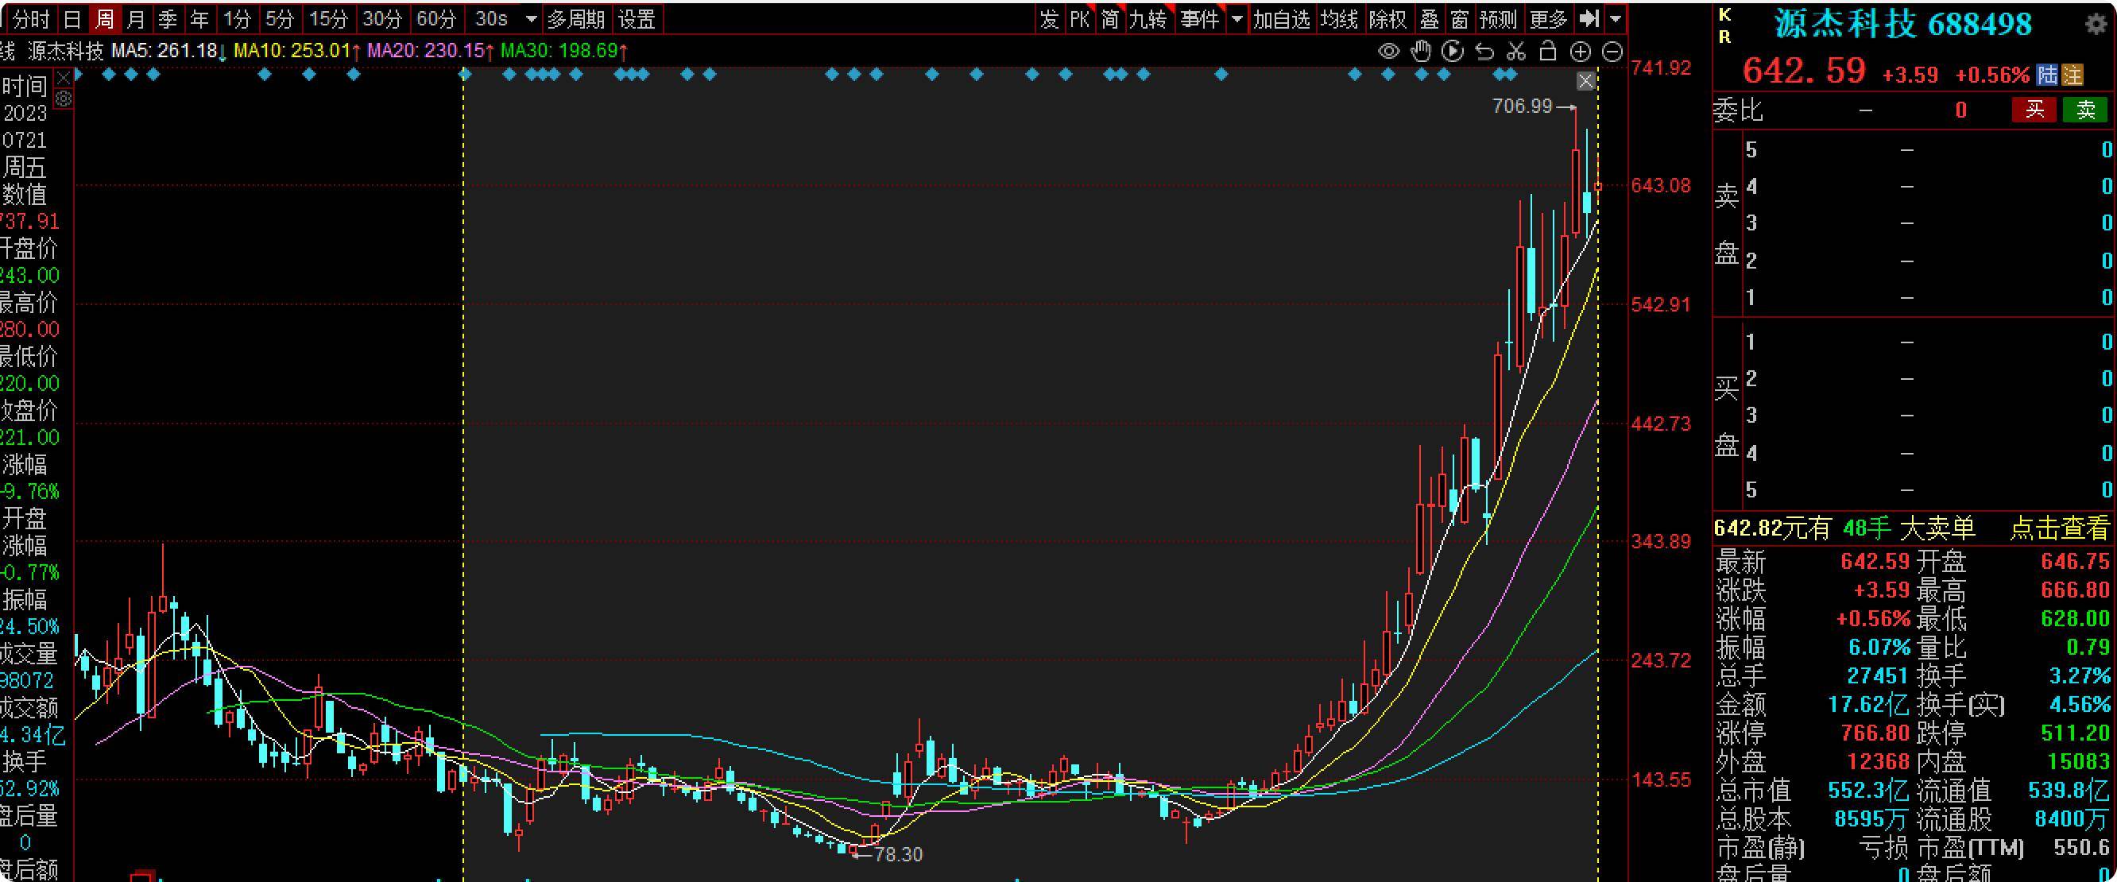Expand dropdown arrow next to 事件
The width and height of the screenshot is (2117, 882).
point(1237,18)
